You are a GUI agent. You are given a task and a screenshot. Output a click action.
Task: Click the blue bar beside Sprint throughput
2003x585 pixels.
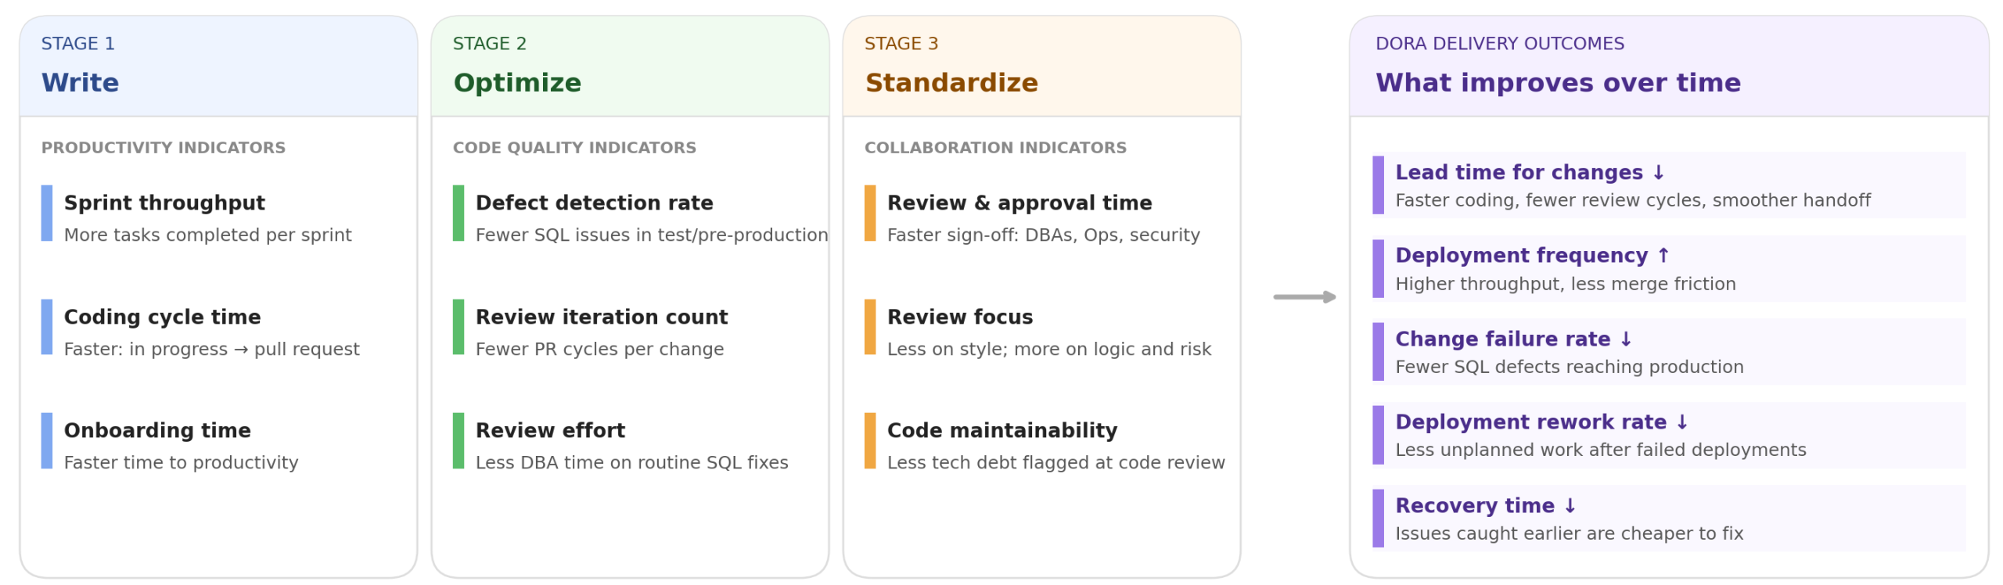tap(46, 212)
